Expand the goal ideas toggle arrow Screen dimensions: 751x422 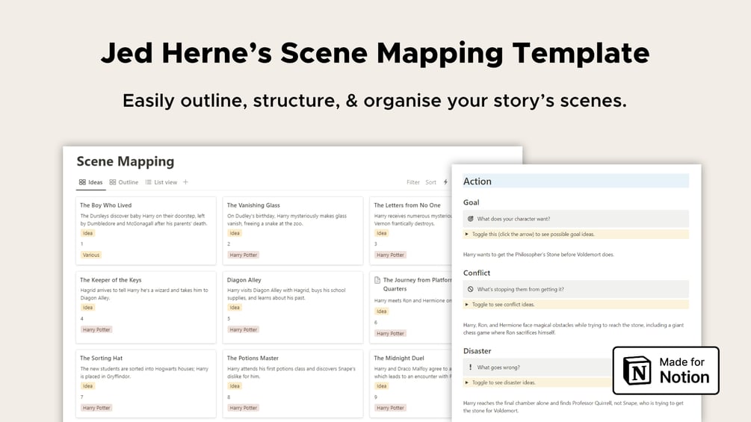(x=467, y=234)
